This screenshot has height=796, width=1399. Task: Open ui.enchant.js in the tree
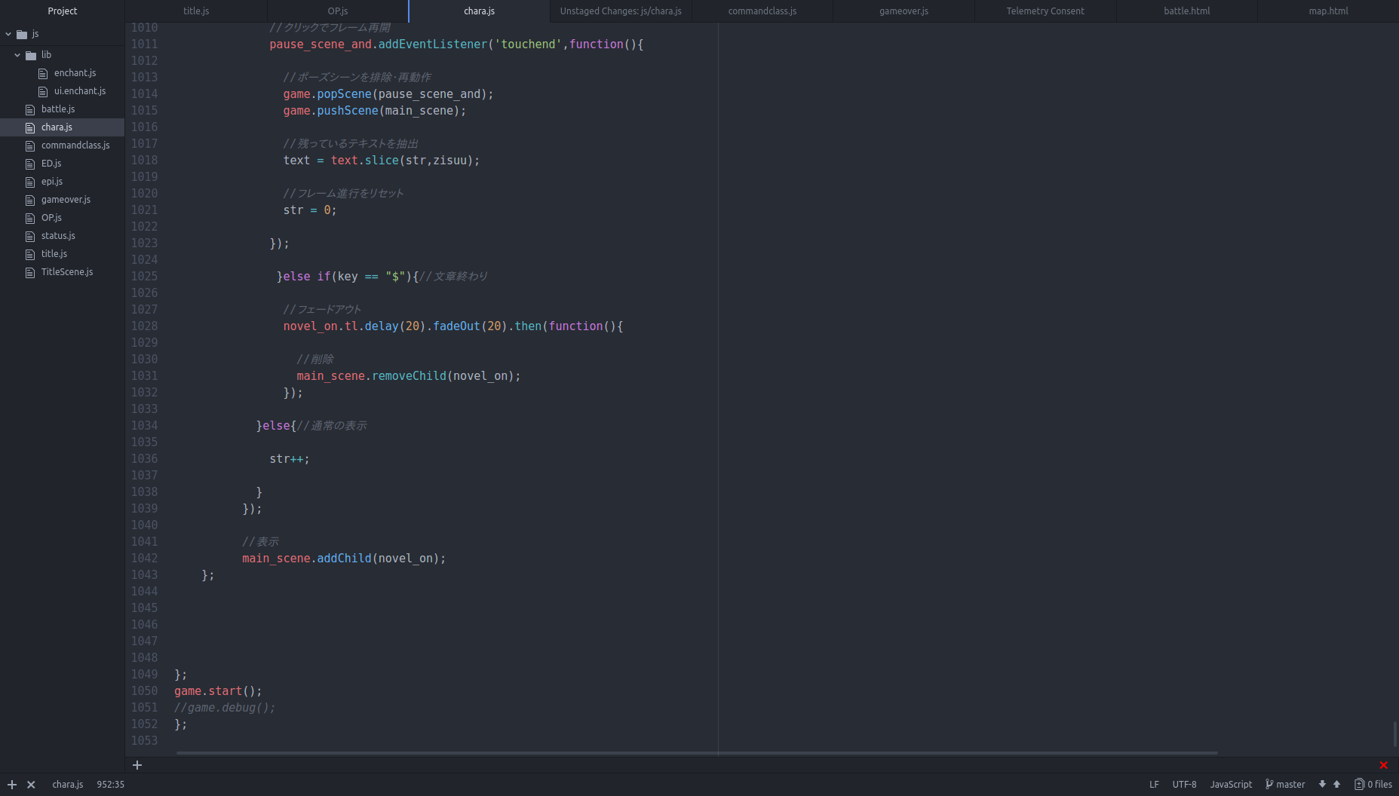[80, 91]
